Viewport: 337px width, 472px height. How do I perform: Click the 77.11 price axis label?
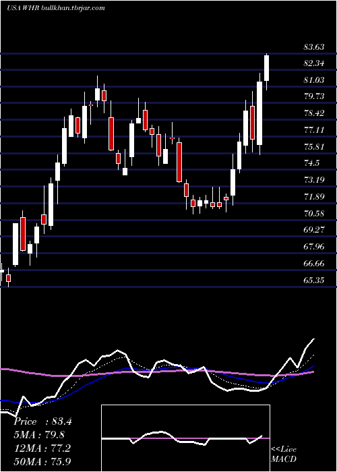(314, 130)
